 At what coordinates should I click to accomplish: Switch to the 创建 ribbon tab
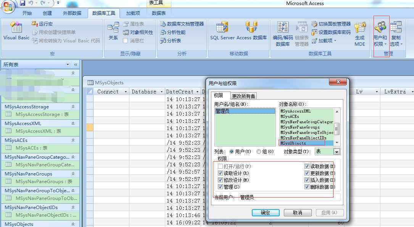[x=48, y=13]
